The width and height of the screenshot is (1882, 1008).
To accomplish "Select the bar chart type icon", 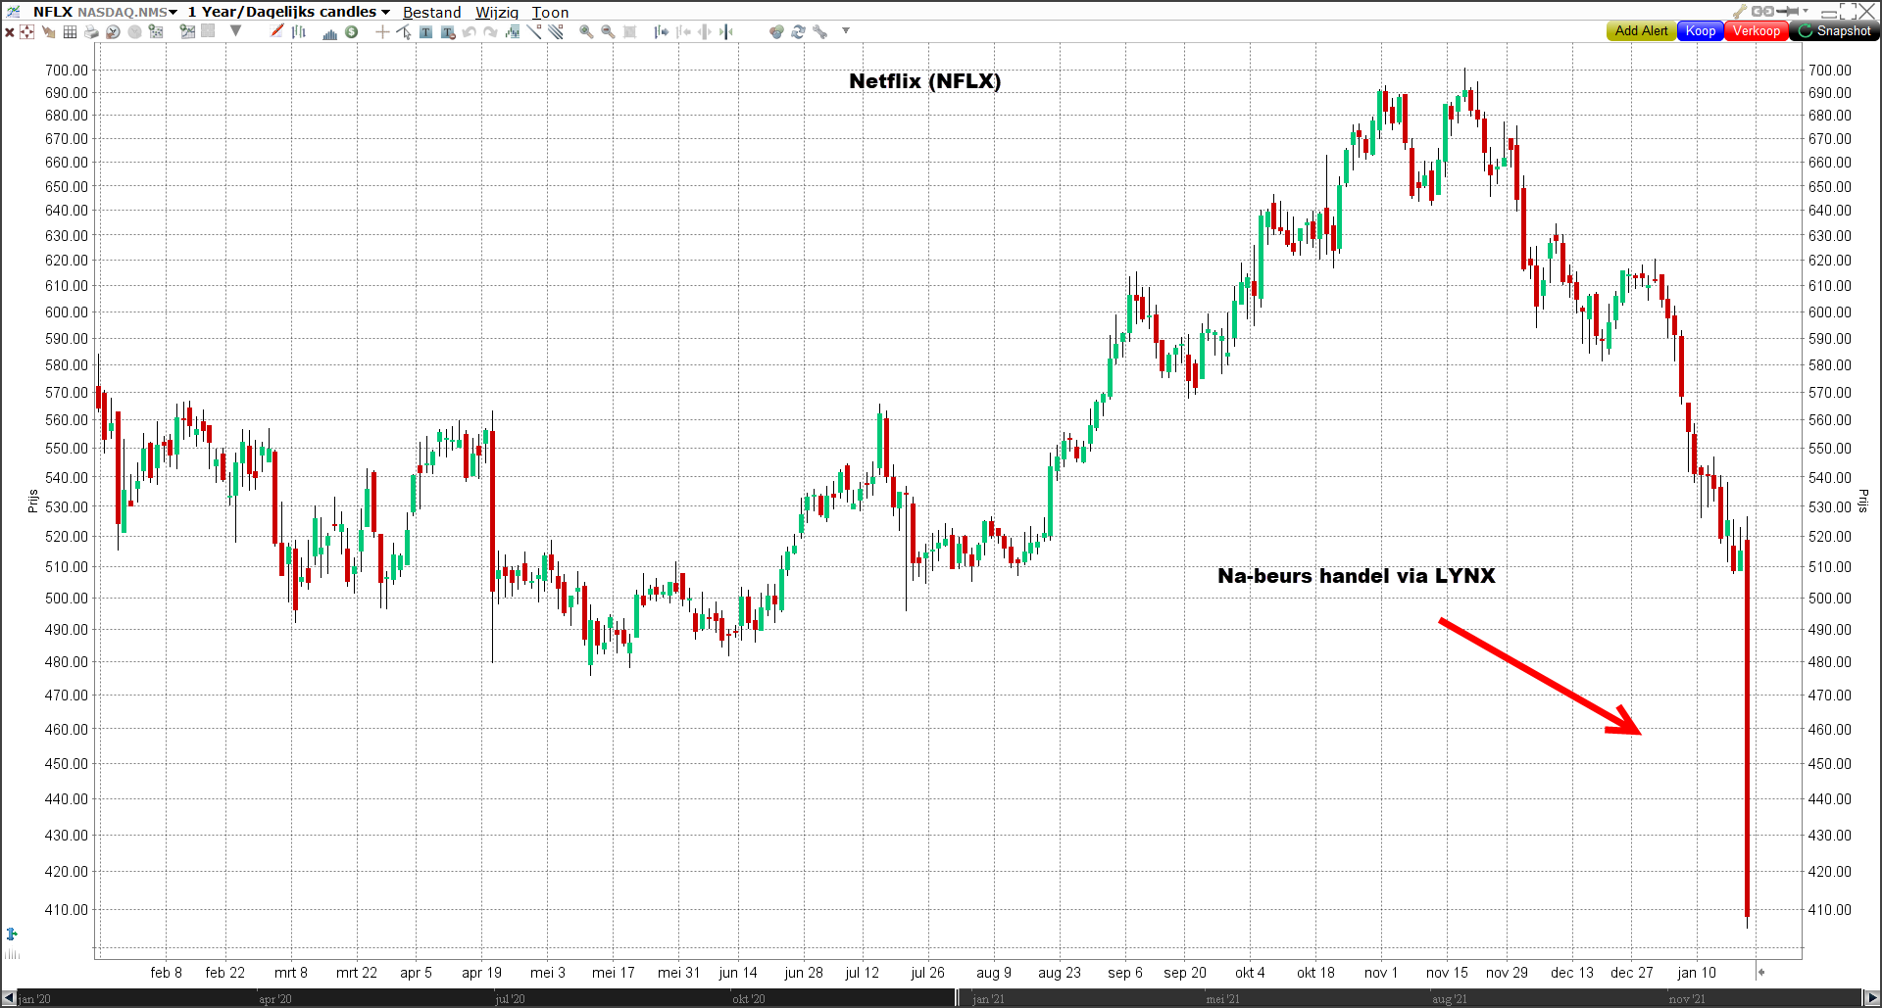I will click(299, 31).
